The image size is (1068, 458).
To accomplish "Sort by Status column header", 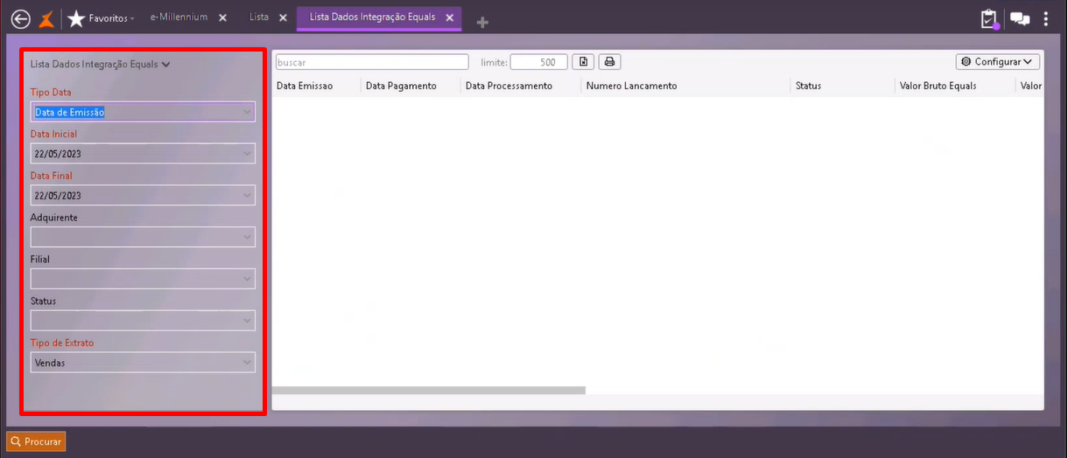I will 808,86.
